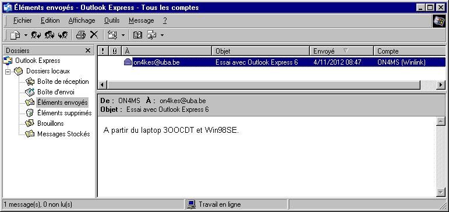Click the message list horizontal scrollbar thumb
This screenshot has height=212, width=449.
pyautogui.click(x=264, y=85)
